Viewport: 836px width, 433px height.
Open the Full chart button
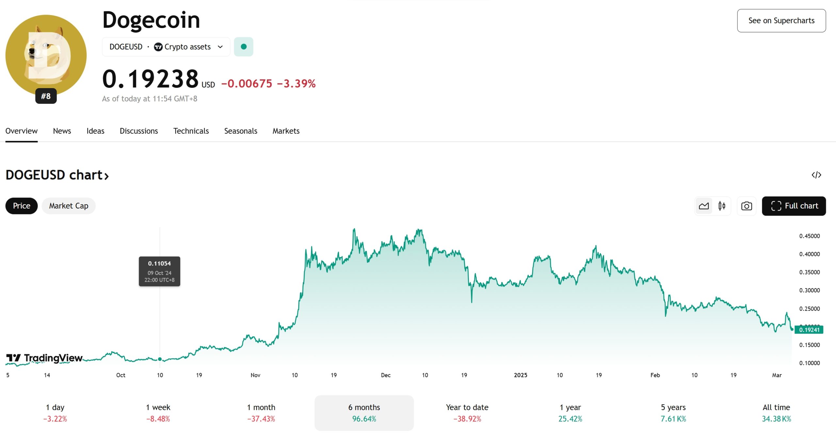coord(794,206)
